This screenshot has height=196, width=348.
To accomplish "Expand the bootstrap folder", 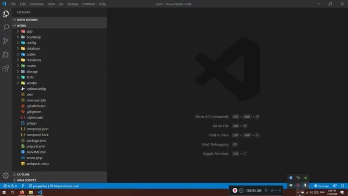I will [x=18, y=37].
